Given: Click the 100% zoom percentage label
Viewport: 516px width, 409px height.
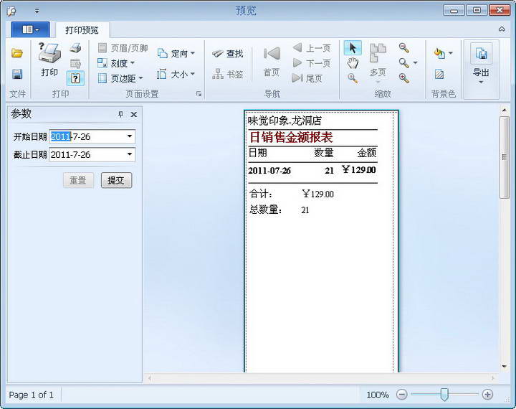Looking at the screenshot, I should click(378, 395).
